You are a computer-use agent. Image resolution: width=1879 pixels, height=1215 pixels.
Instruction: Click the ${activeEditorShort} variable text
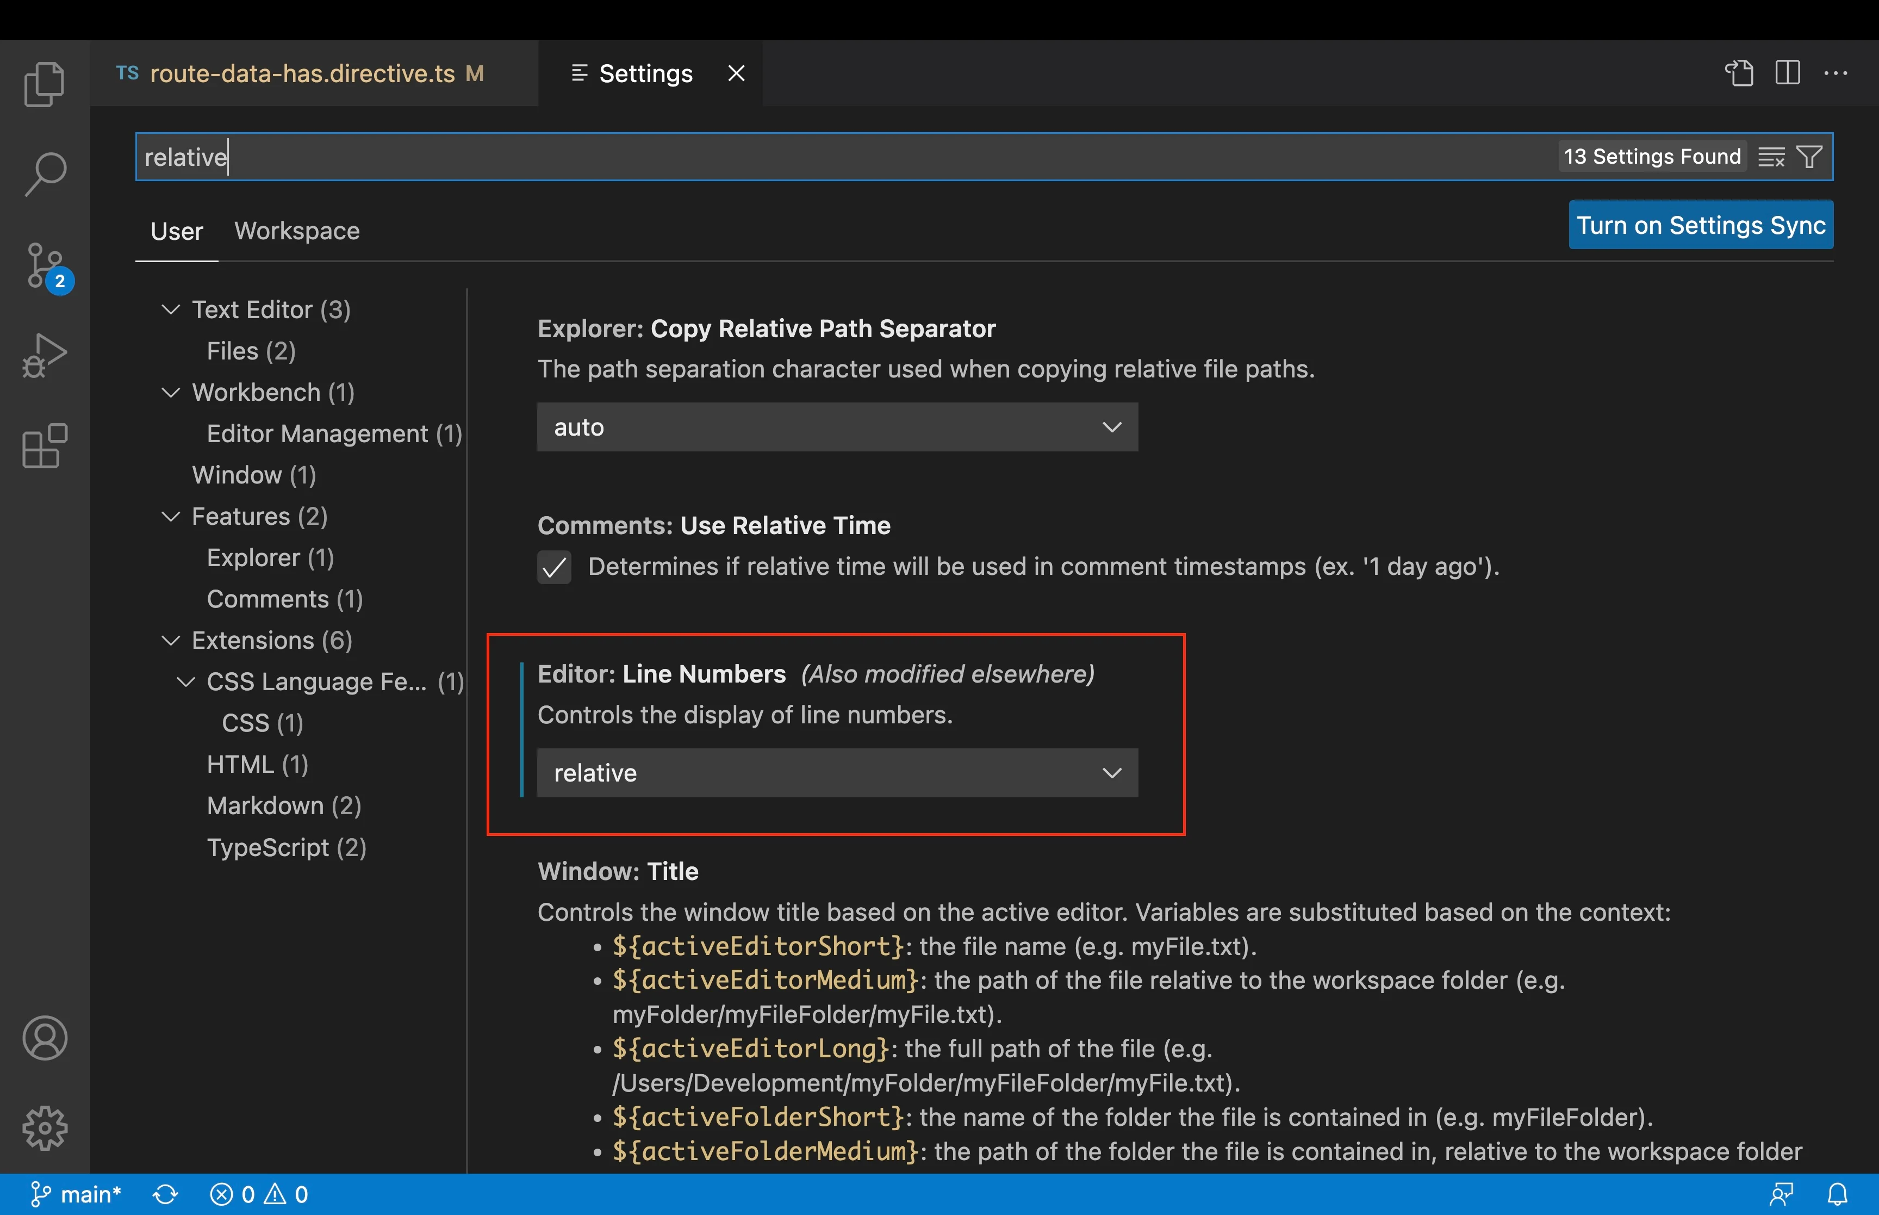tap(758, 946)
